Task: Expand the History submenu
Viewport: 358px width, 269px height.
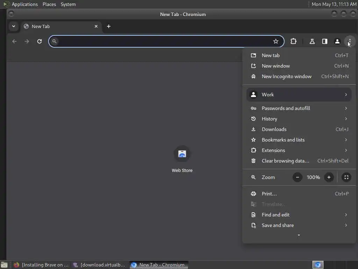Action: (x=299, y=119)
